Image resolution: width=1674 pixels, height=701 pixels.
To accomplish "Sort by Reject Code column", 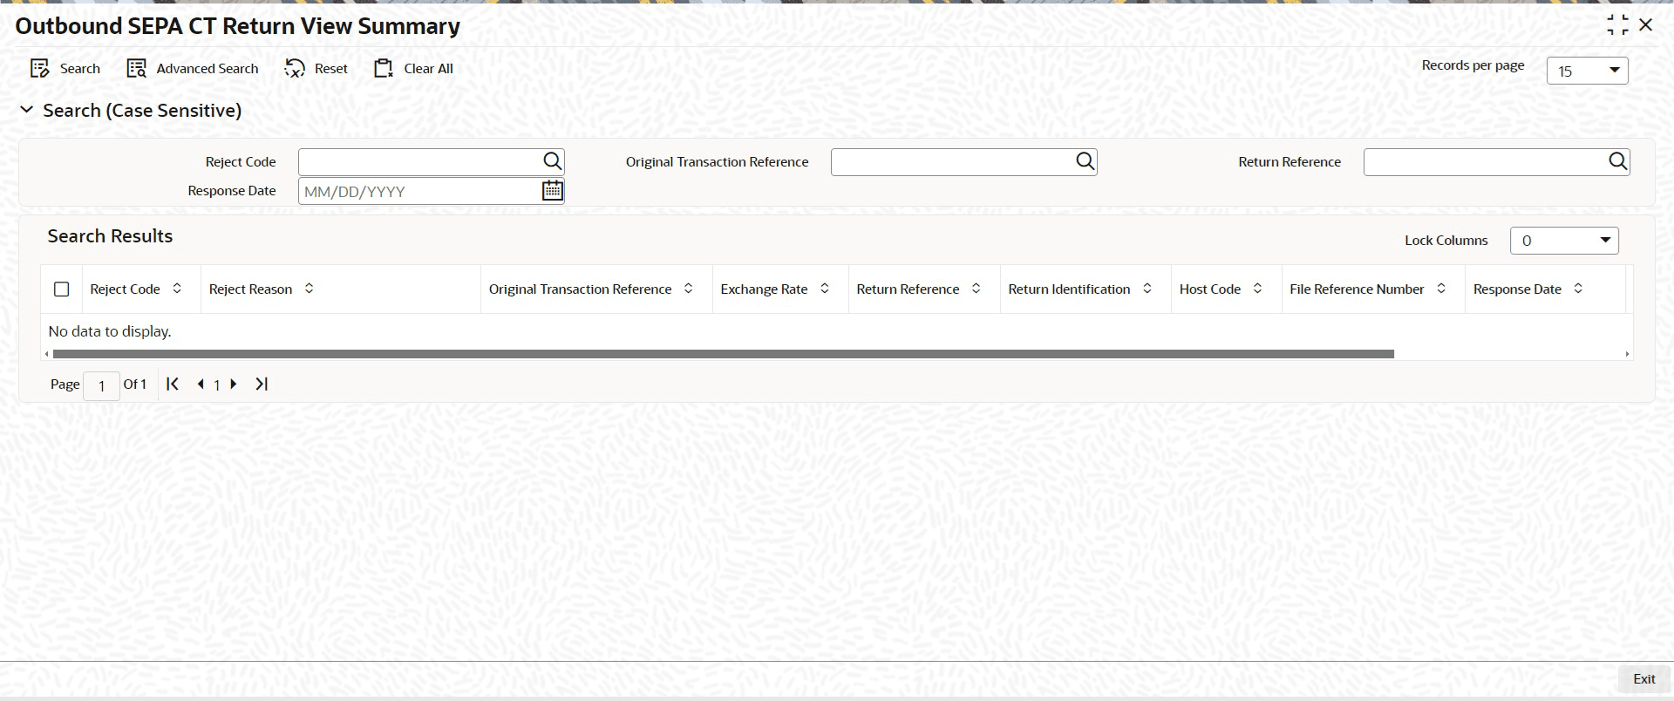I will pos(177,288).
